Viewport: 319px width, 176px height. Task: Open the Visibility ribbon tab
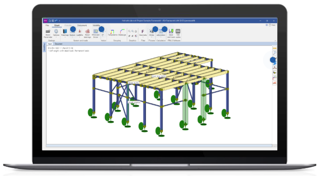(96, 25)
